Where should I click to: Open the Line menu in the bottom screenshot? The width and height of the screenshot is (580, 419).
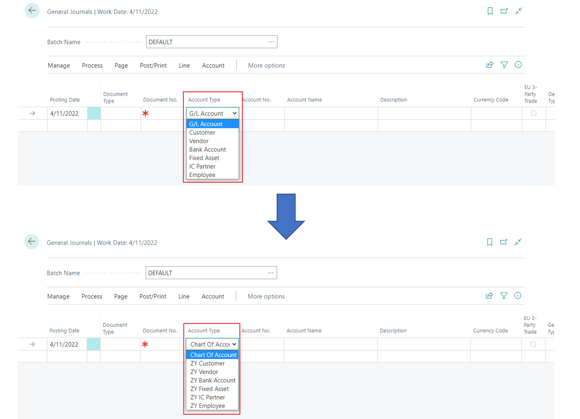tap(184, 296)
